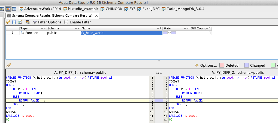This screenshot has height=123, width=278.
Task: Sort by the Schema column header
Action: 64,28
